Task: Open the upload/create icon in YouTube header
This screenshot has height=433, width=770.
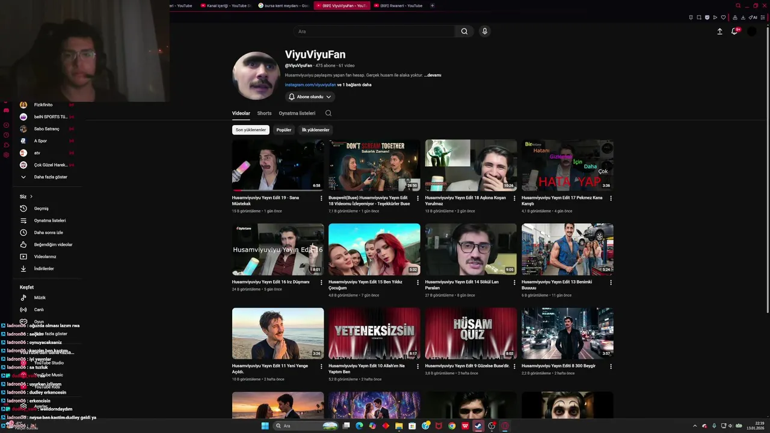Action: point(719,31)
